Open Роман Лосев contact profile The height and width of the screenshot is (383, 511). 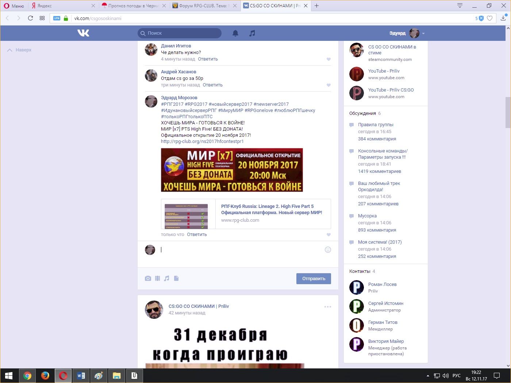coord(382,285)
